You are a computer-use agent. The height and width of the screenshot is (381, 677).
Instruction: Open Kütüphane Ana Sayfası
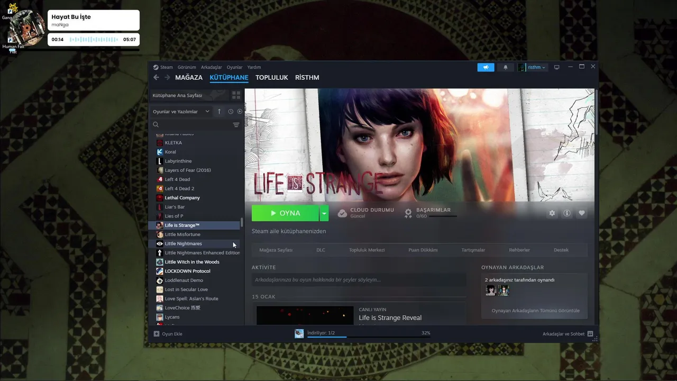(x=190, y=95)
